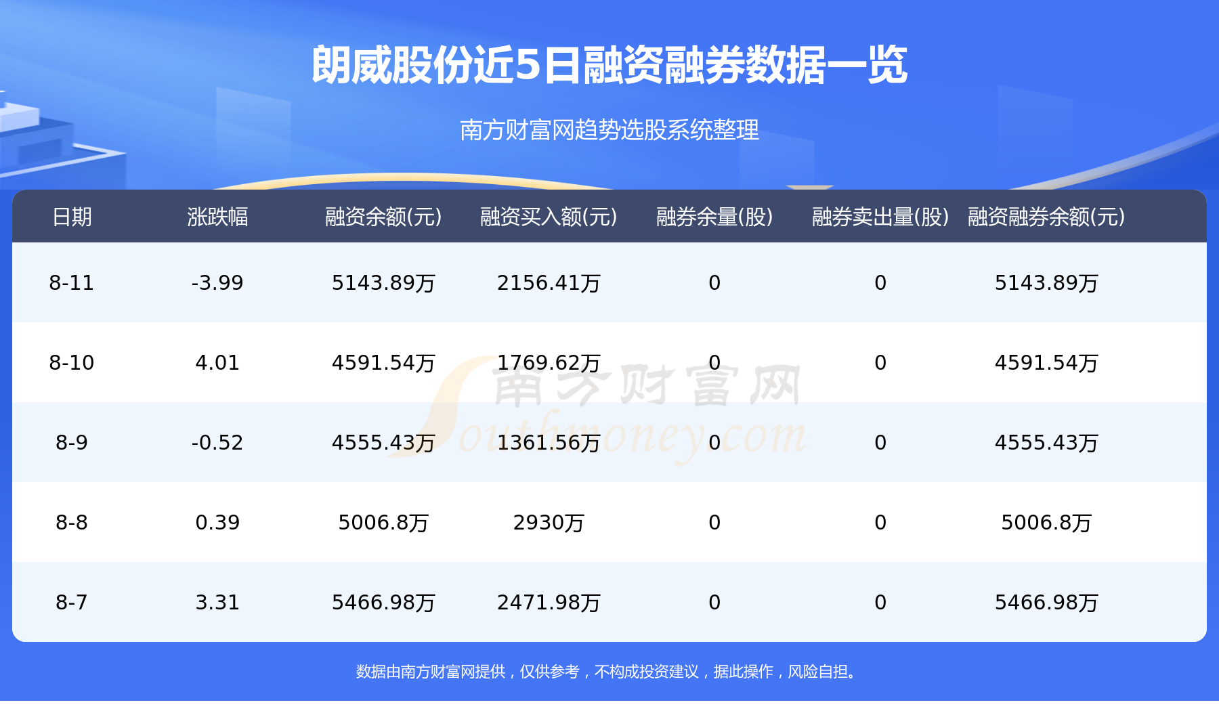Click the date cell 8-8
This screenshot has height=711, width=1219.
click(72, 522)
